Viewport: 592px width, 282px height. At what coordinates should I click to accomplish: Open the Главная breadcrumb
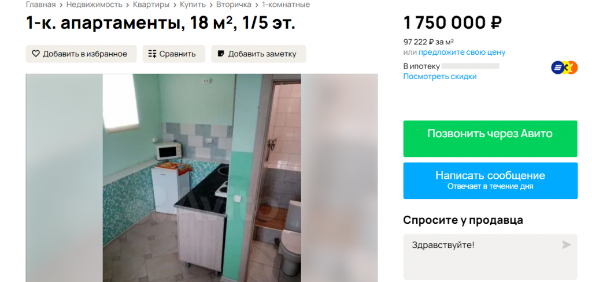pos(40,5)
